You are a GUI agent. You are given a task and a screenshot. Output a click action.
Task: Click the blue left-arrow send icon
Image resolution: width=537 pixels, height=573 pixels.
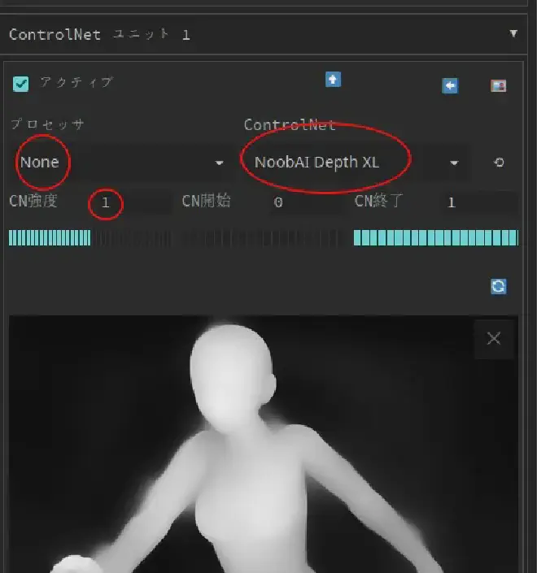tap(450, 86)
